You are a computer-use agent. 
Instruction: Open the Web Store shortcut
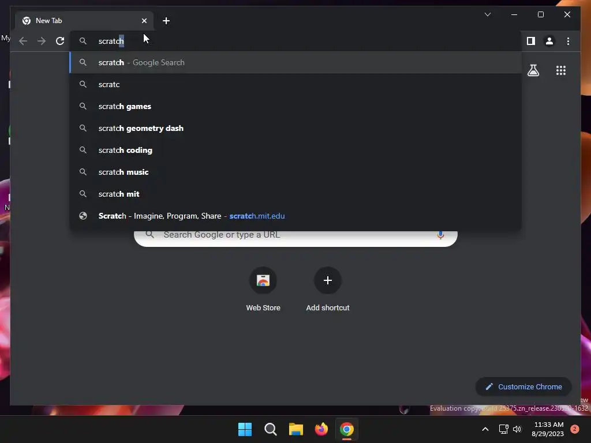(263, 289)
